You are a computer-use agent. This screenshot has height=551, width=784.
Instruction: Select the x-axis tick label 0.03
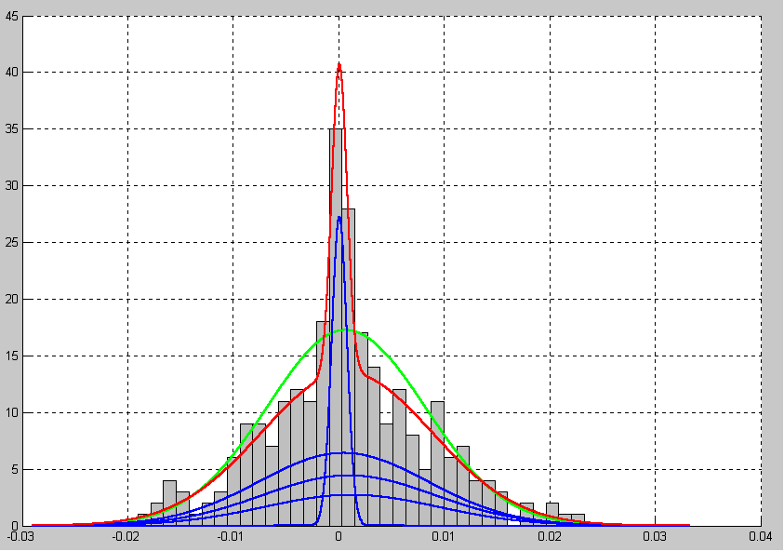pyautogui.click(x=655, y=537)
